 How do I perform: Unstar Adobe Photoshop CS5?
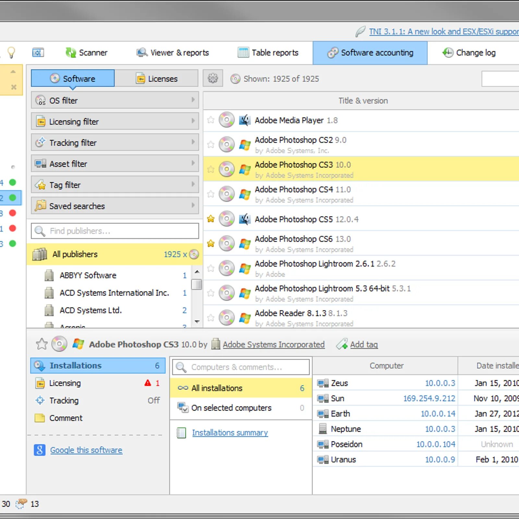pyautogui.click(x=211, y=219)
